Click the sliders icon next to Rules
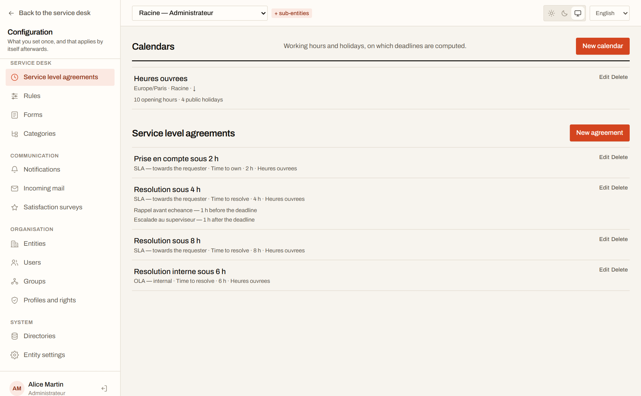This screenshot has height=396, width=641. pos(15,96)
